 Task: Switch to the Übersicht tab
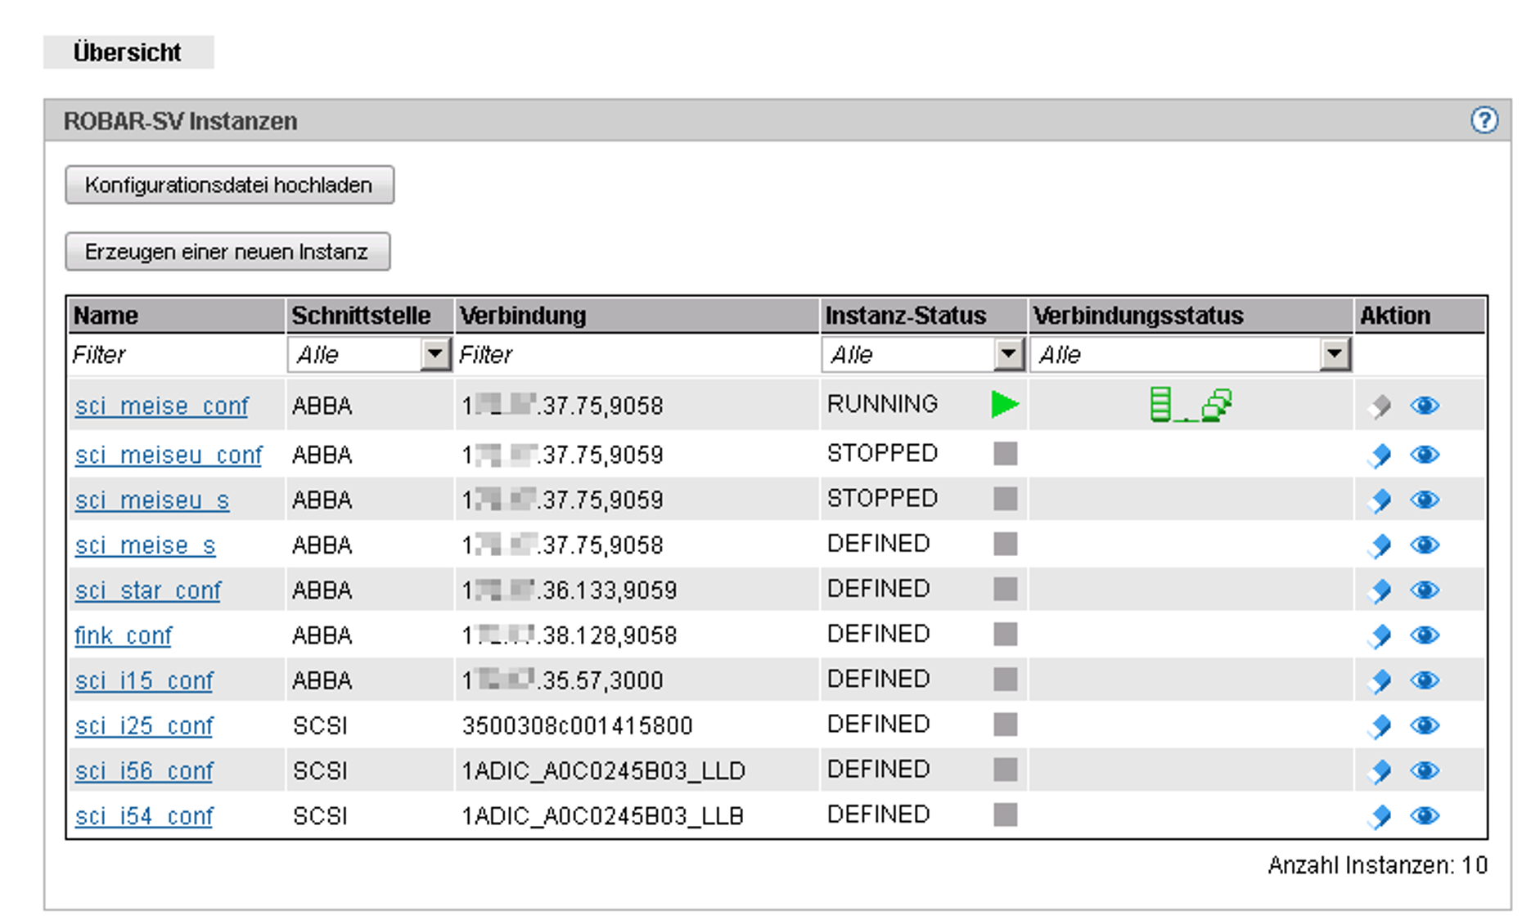coord(128,52)
